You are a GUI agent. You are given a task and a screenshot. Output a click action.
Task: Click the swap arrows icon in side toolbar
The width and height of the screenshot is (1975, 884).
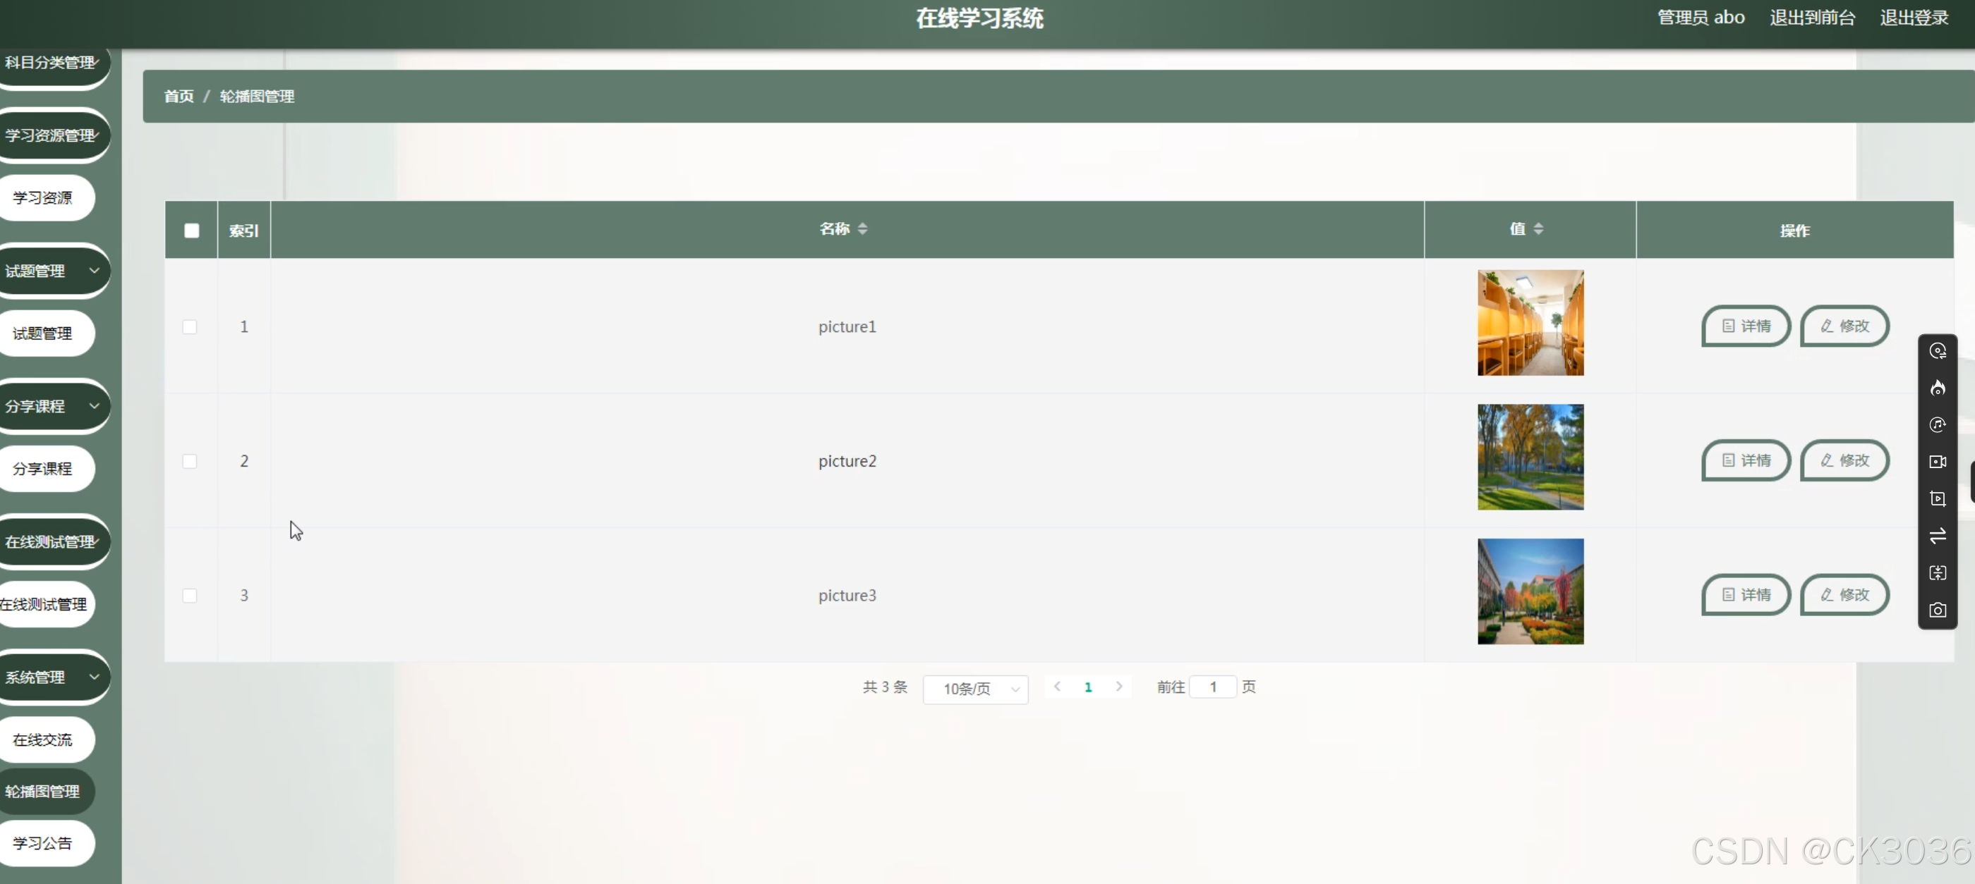point(1938,536)
